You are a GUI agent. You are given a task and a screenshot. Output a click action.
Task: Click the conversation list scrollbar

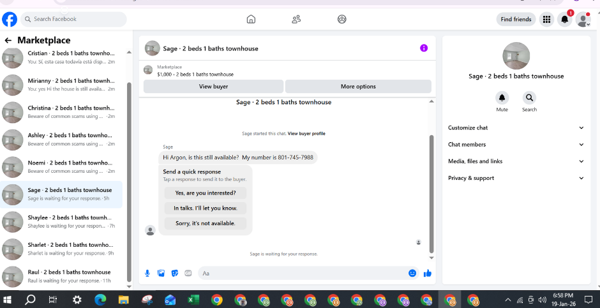(x=129, y=182)
